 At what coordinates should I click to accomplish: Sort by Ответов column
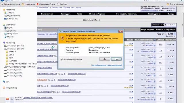click(x=160, y=40)
